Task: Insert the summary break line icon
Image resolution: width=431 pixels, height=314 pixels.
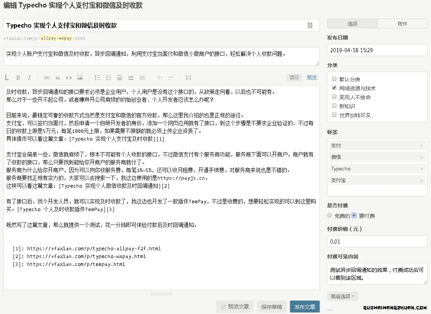Action: click(142, 78)
